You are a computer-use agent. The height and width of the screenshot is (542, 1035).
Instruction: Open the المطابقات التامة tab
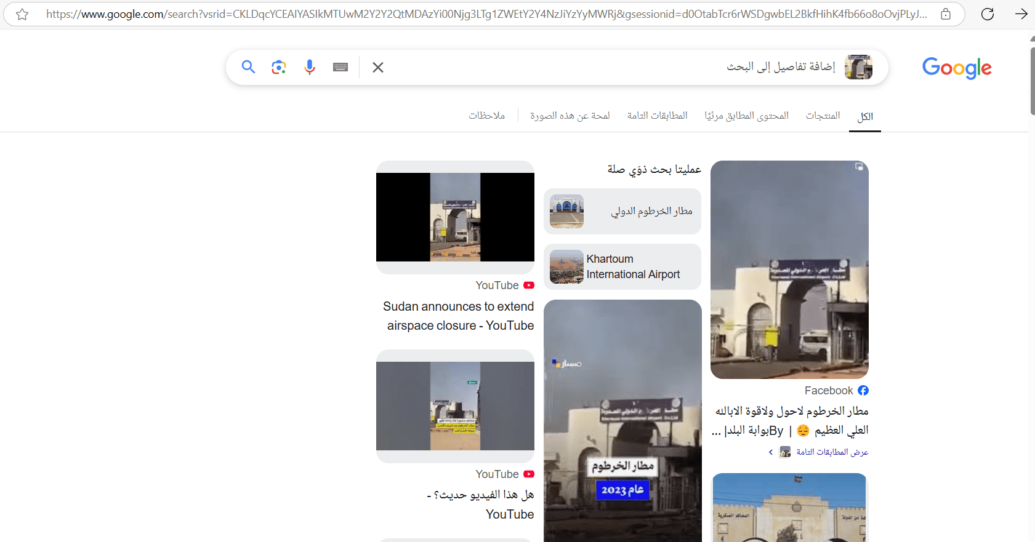(658, 116)
